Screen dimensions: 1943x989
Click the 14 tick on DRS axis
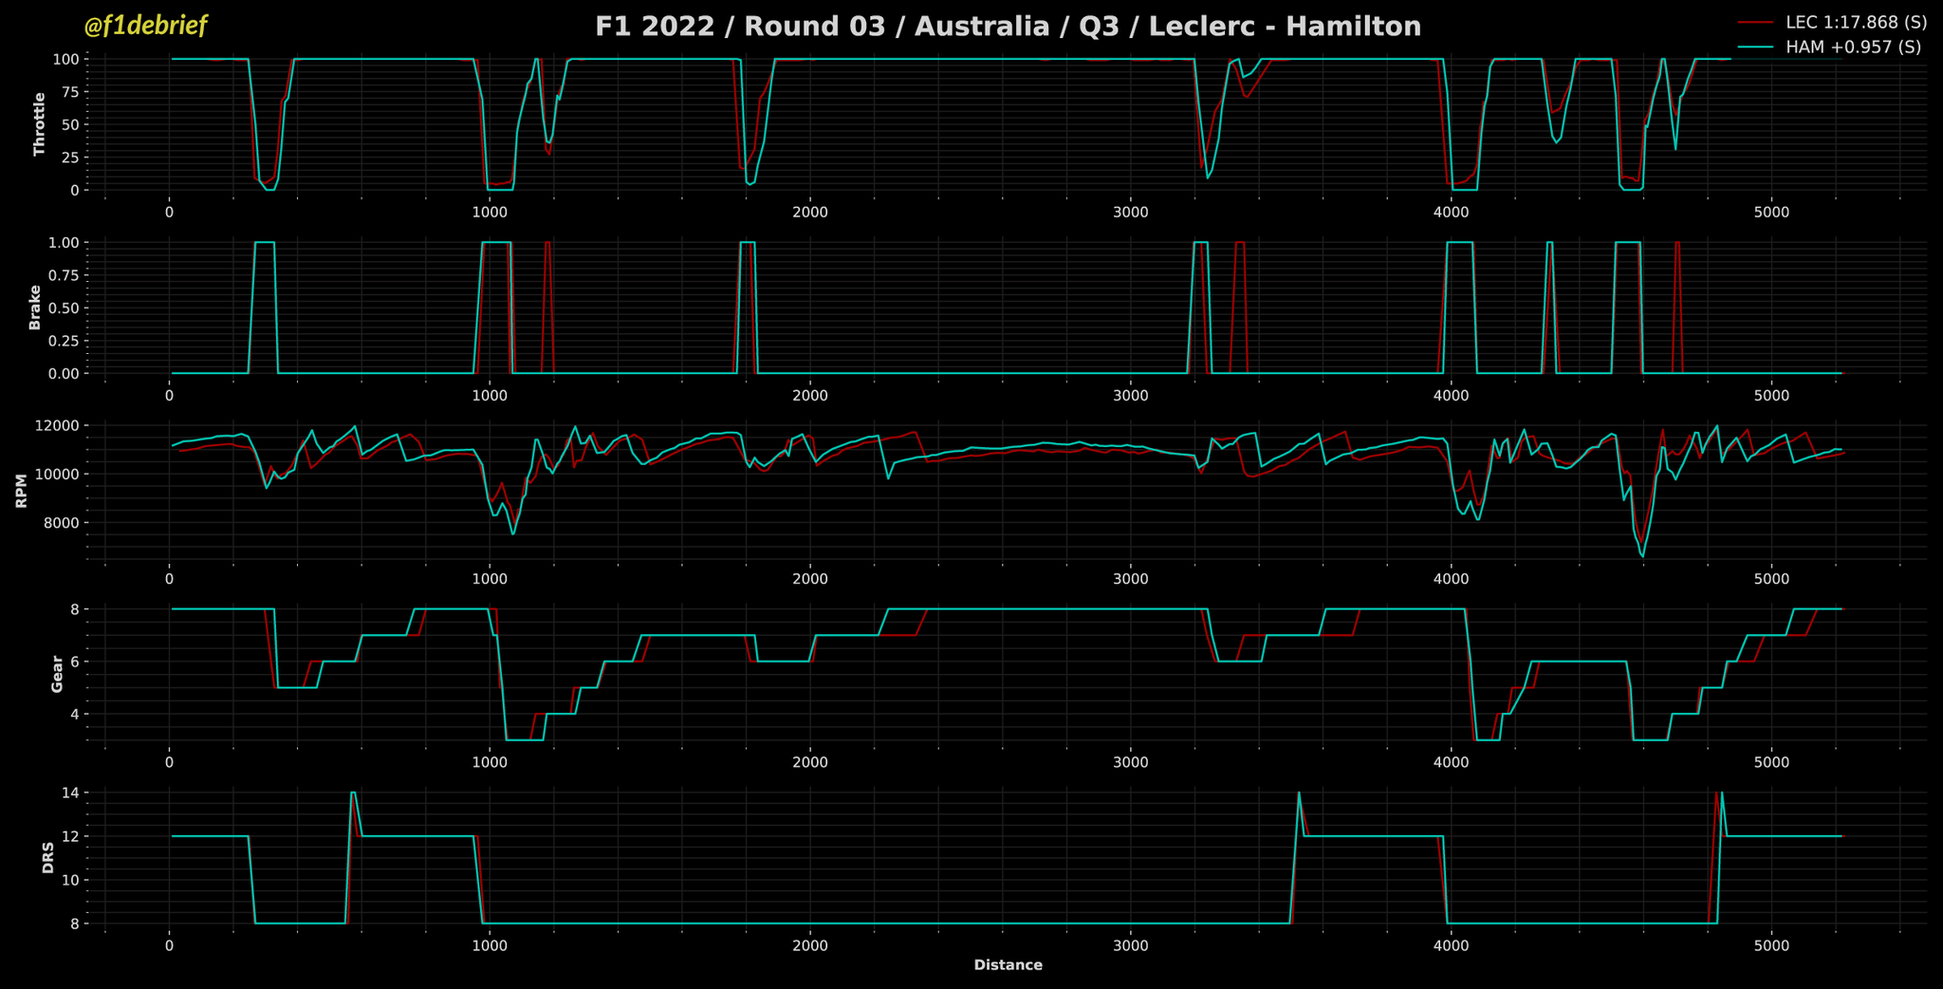[69, 793]
